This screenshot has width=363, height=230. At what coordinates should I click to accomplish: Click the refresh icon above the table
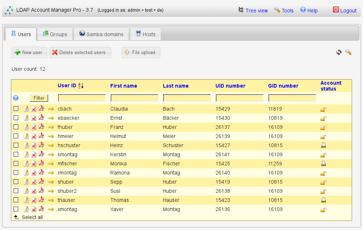click(x=339, y=52)
